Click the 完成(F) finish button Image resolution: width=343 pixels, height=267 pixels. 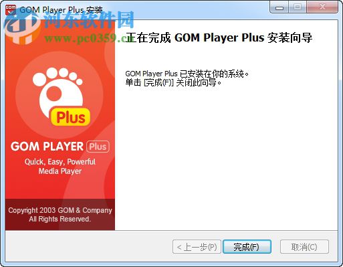tap(247, 247)
